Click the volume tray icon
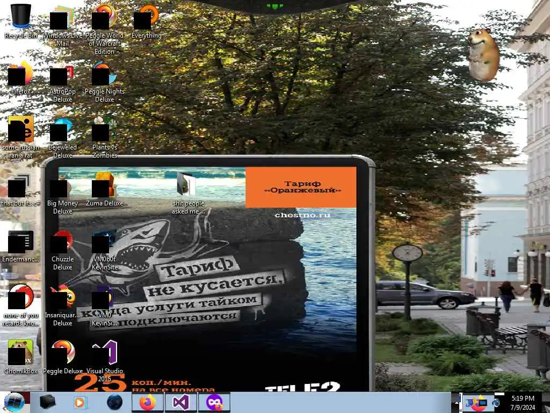Image resolution: width=550 pixels, height=413 pixels. pyautogui.click(x=495, y=403)
